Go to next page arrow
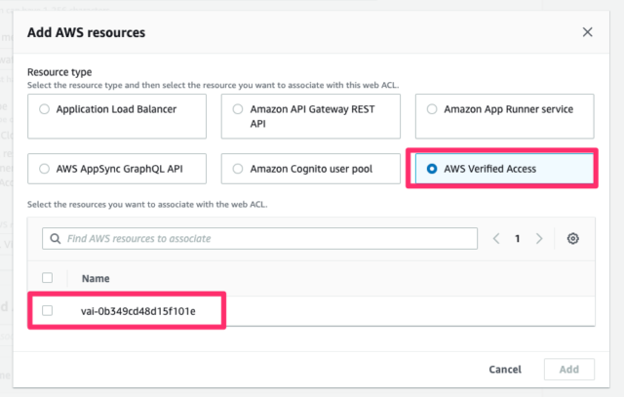Screen dimensions: 624x397 tap(539, 239)
